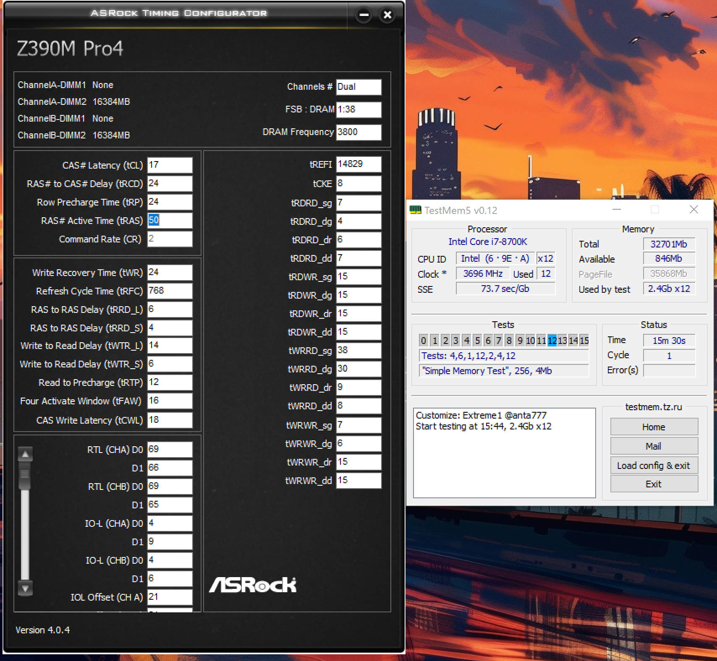The height and width of the screenshot is (661, 717).
Task: Click the tRDWR_sg value field
Action: [x=359, y=277]
